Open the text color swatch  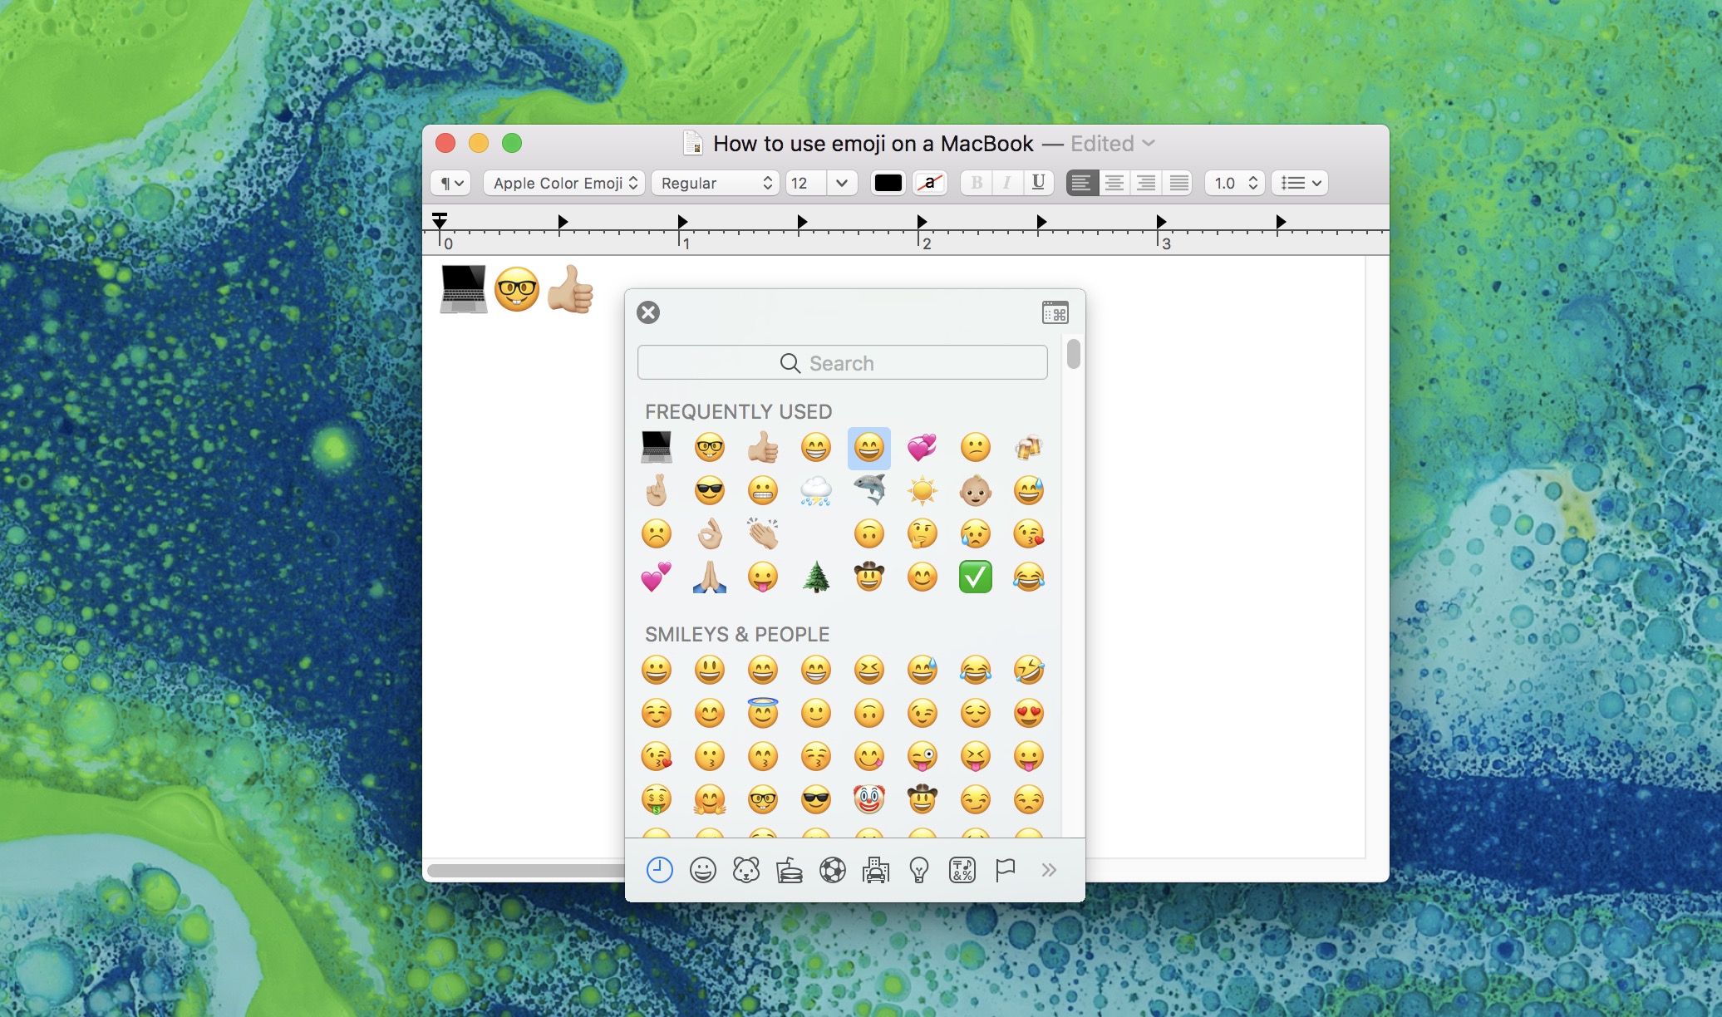pos(888,183)
